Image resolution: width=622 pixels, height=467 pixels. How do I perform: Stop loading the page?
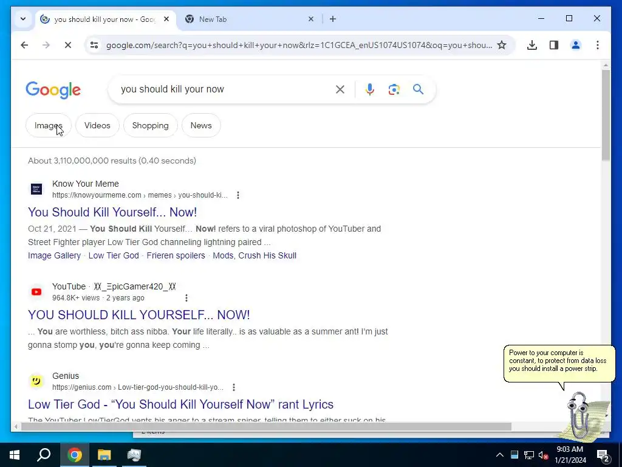coord(68,45)
